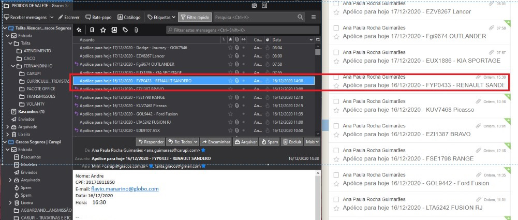Collapse the Talita Alencar account tree
This screenshot has width=518, height=220.
(x=5, y=28)
